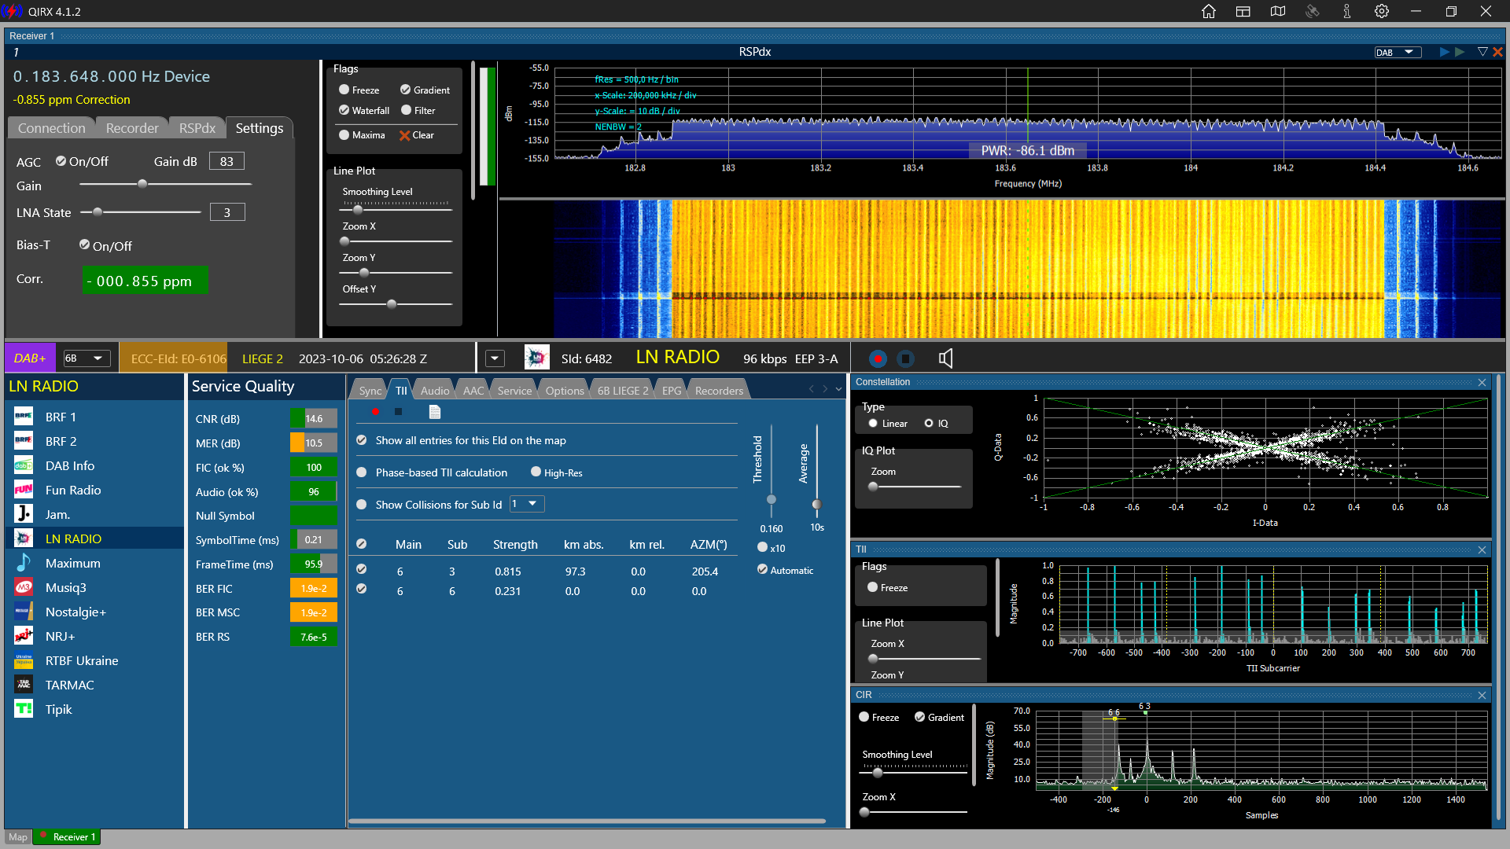Switch to the Audio tab
The height and width of the screenshot is (849, 1510).
coord(435,391)
